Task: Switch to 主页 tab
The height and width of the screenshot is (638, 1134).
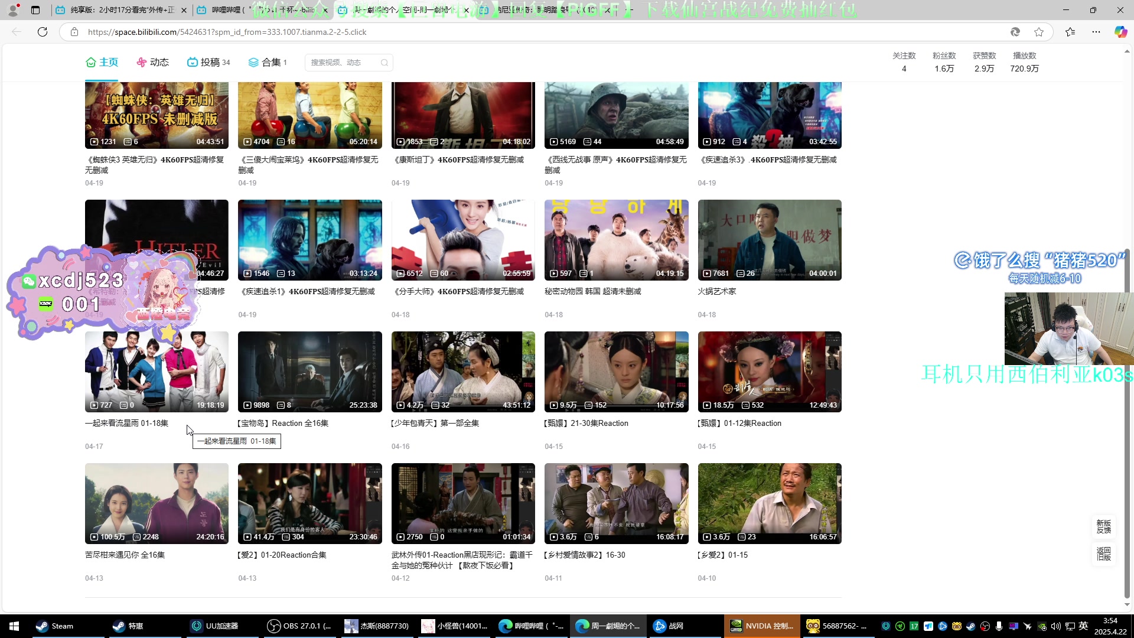Action: [102, 63]
